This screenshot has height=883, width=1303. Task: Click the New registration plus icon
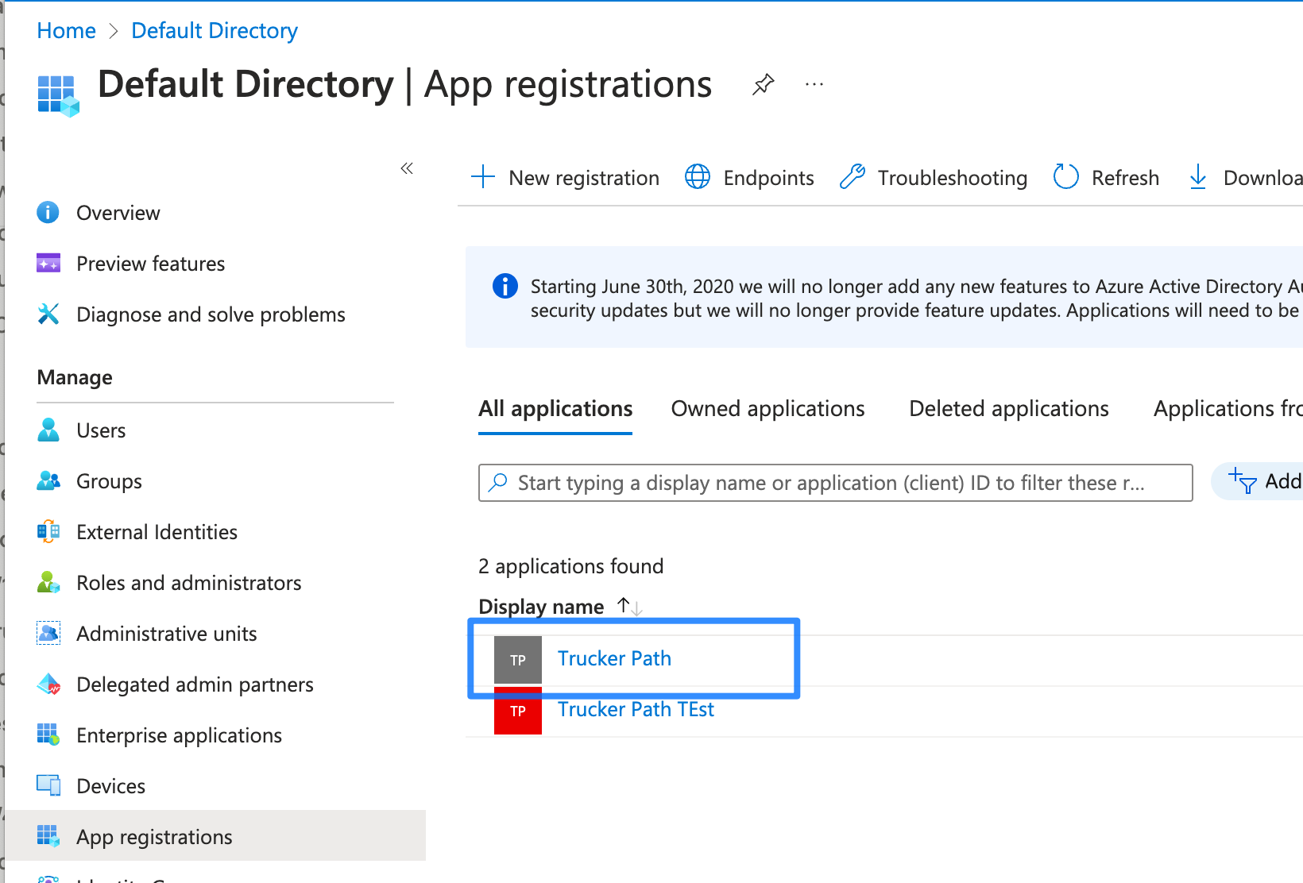pos(483,177)
